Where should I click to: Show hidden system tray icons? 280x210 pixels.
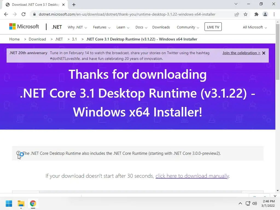pos(240,203)
